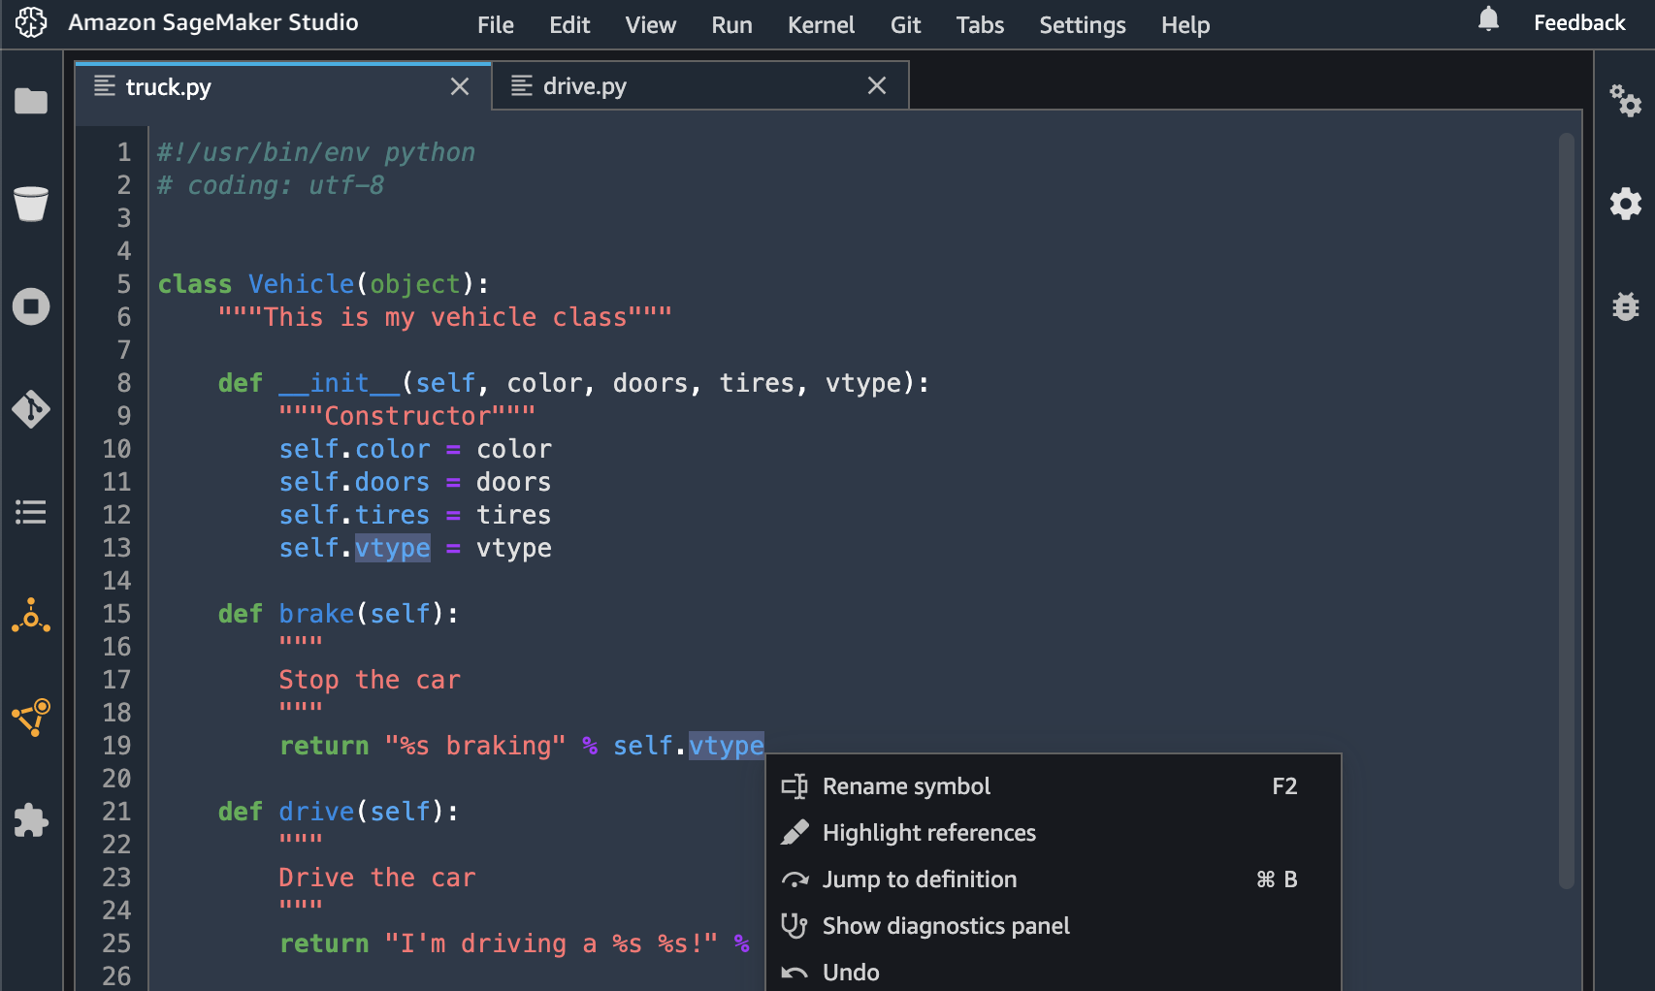Choose Undo from the context menu

pos(1054,972)
